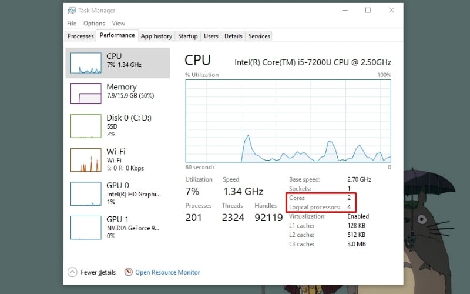Click the 92119 handles count

[x=268, y=218]
